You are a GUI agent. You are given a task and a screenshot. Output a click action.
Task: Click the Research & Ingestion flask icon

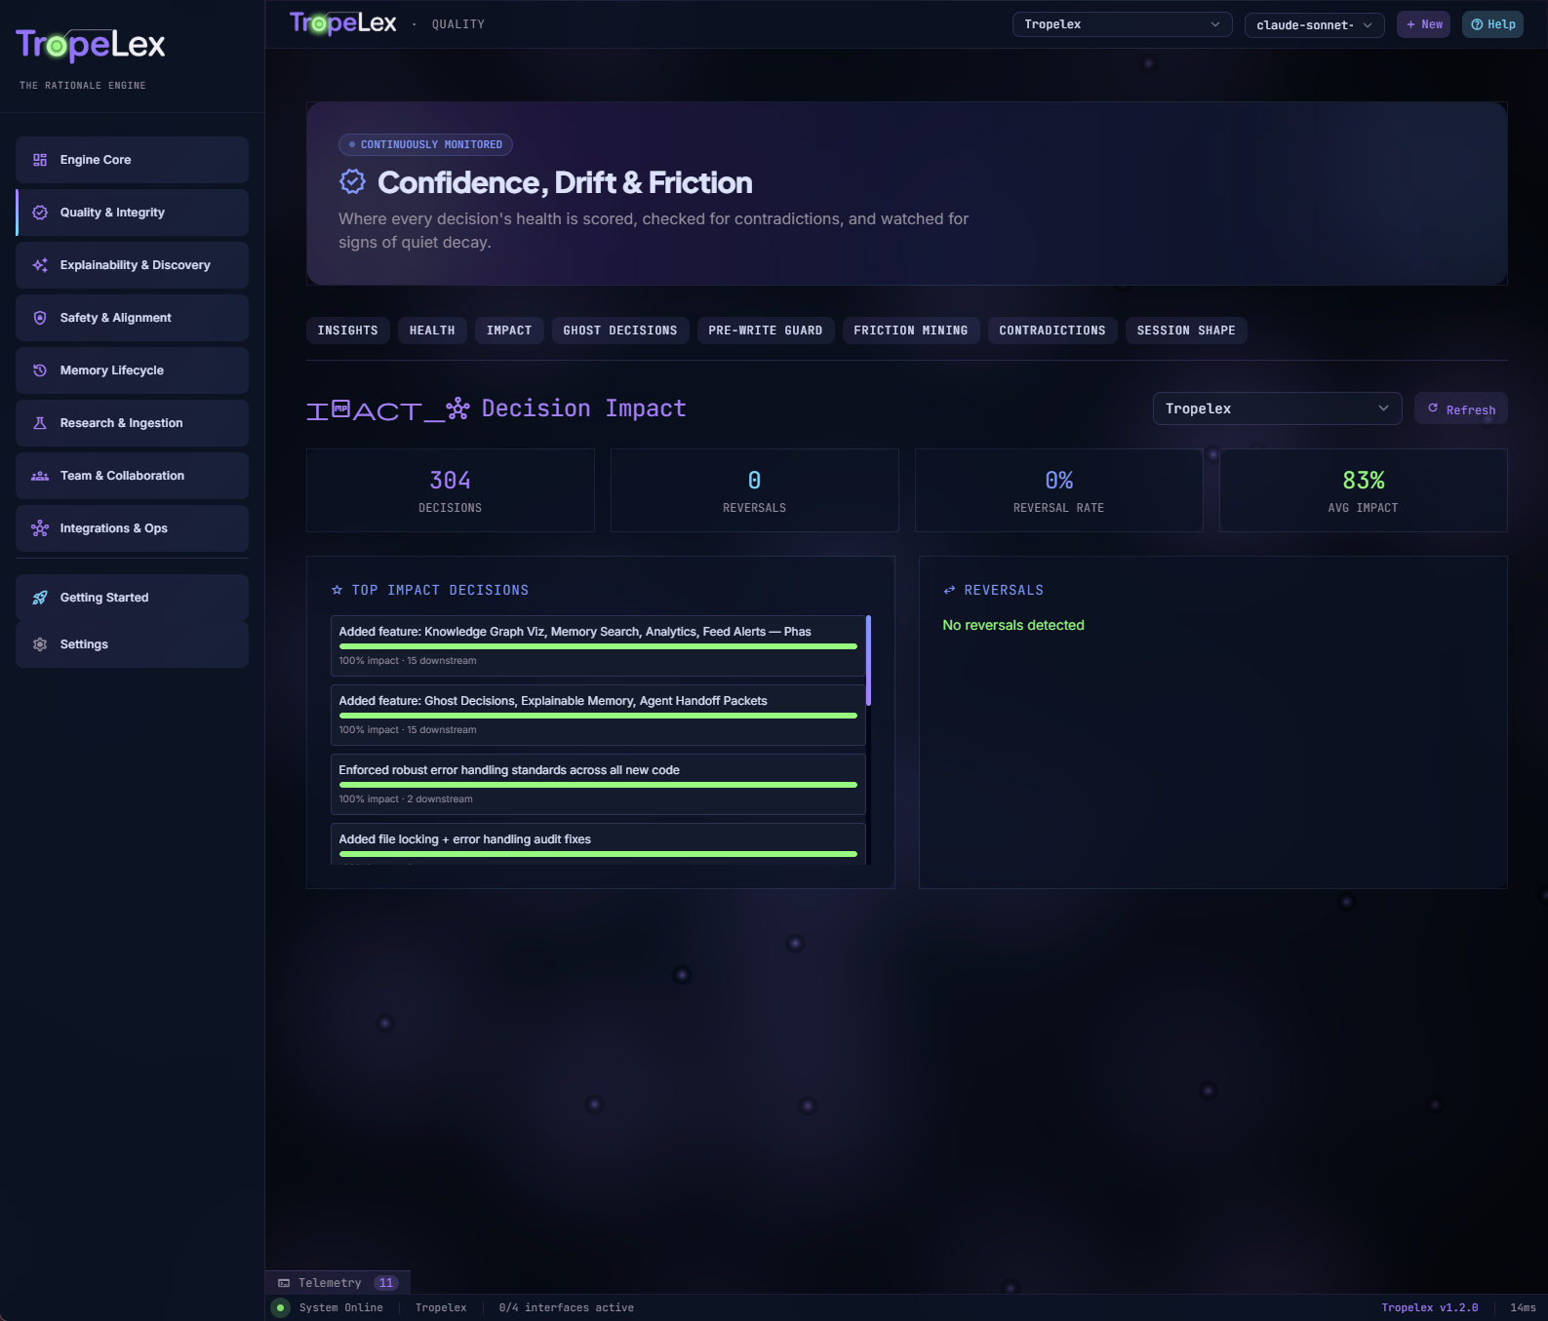tap(40, 423)
